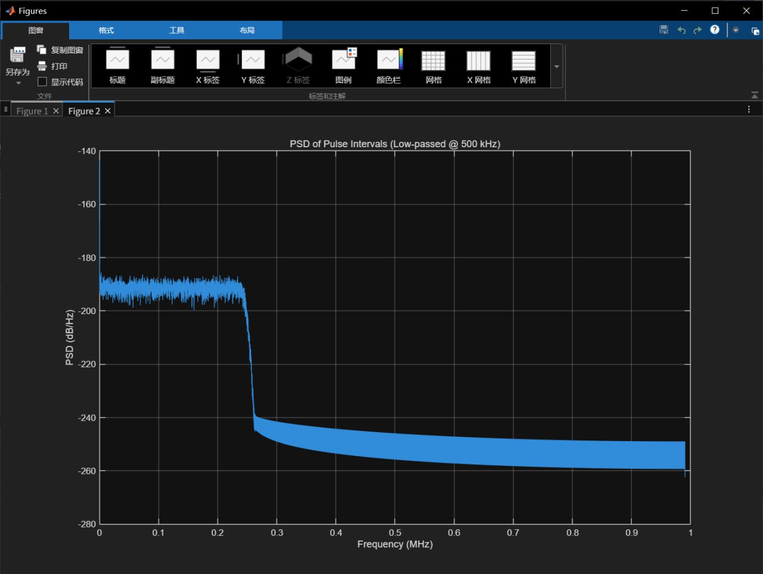The image size is (763, 574).
Task: Enable the 显示代码 checkbox
Action: click(x=42, y=82)
